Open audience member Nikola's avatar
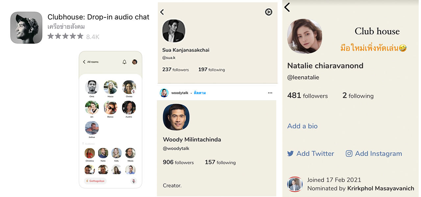This screenshot has width=421, height=197. 130,153
